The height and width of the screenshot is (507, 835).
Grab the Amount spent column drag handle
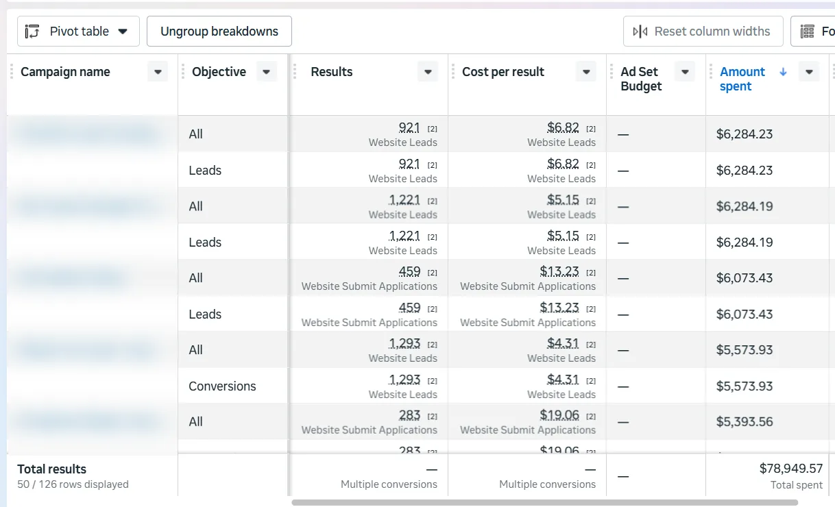[711, 72]
